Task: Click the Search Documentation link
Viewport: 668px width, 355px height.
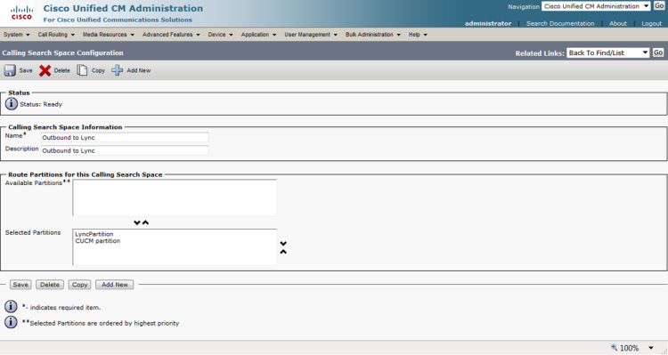Action: [x=560, y=23]
